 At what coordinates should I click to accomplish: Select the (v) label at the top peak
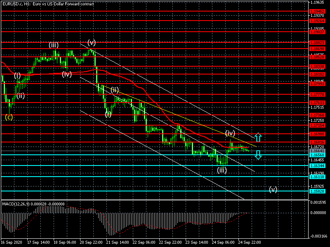tap(91, 42)
